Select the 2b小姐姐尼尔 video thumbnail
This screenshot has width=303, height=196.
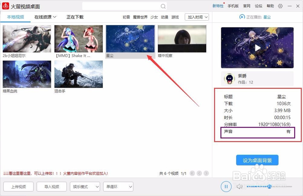(27, 39)
